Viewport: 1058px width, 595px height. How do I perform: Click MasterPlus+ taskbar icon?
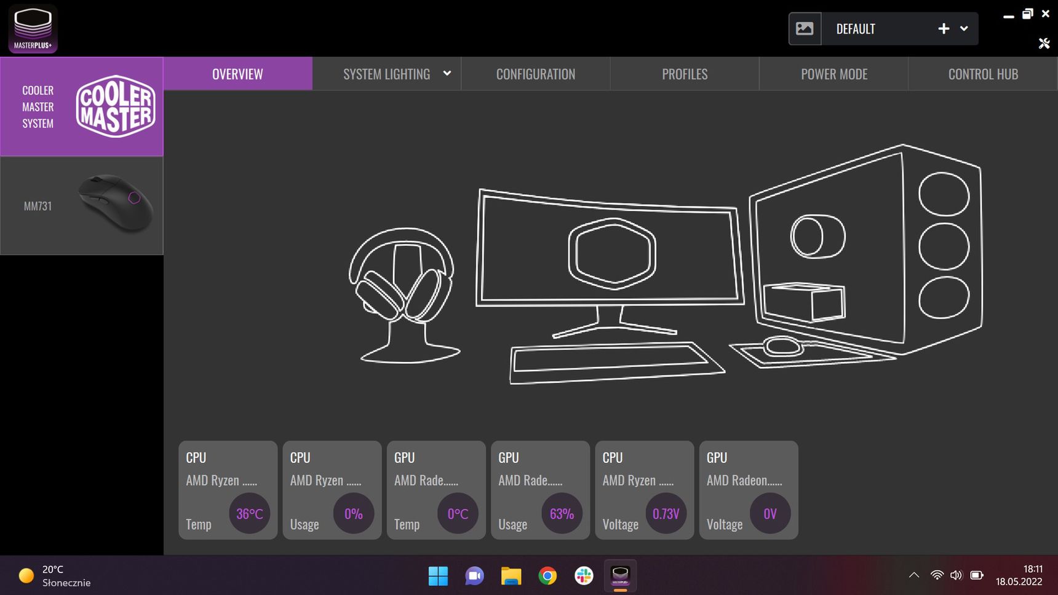pos(620,576)
